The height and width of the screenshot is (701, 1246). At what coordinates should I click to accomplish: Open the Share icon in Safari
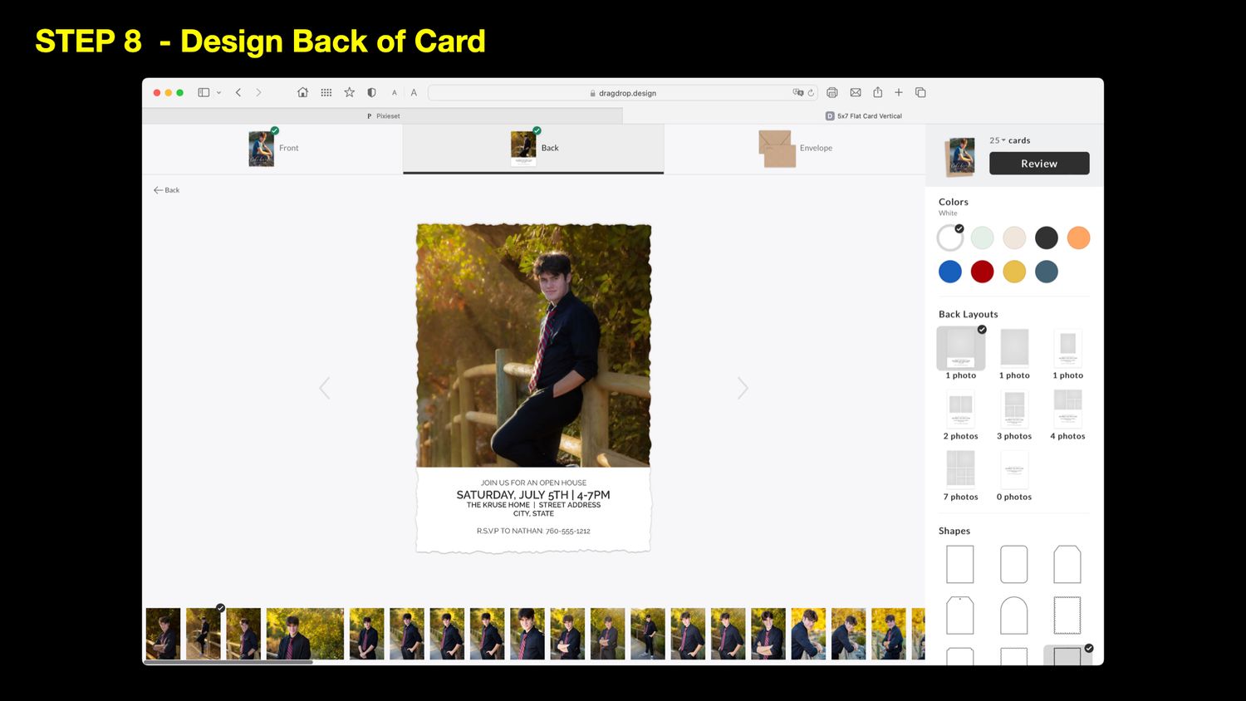click(x=877, y=92)
